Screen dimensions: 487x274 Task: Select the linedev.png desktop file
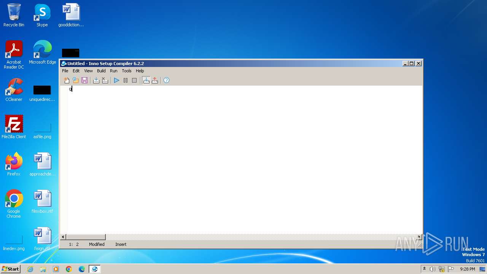[14, 243]
